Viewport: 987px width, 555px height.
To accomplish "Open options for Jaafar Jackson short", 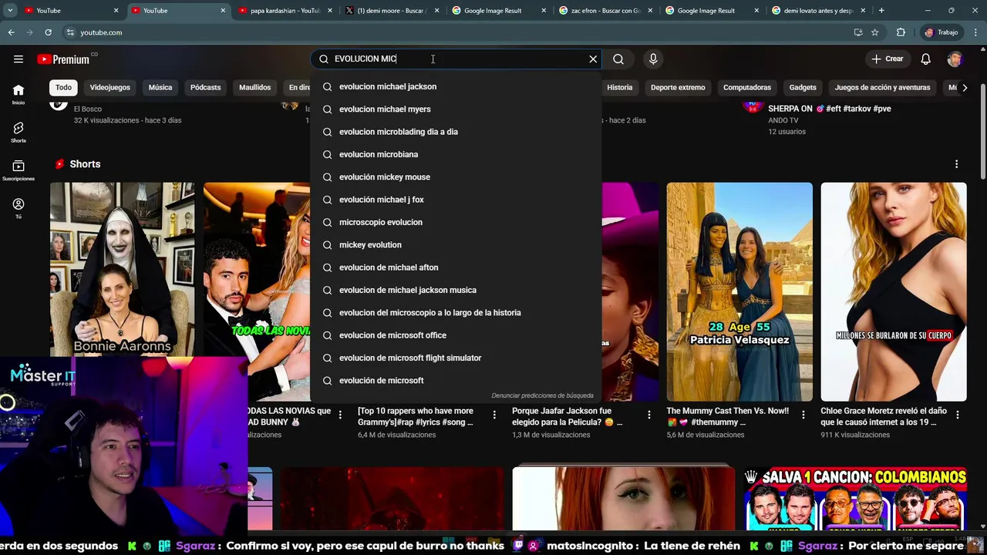I will tap(648, 415).
